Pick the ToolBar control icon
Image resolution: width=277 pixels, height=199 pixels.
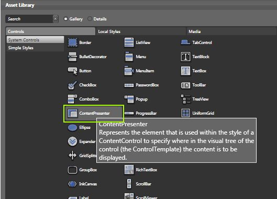click(185, 85)
